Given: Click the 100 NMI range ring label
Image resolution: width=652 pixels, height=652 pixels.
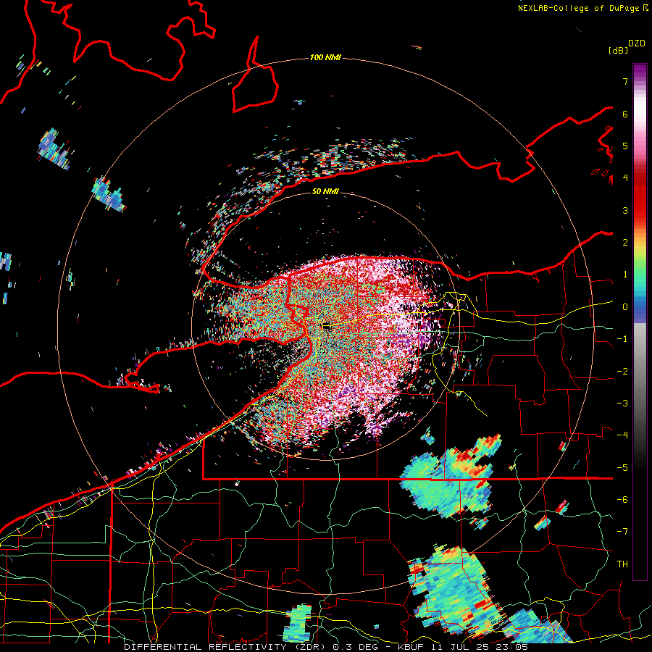Looking at the screenshot, I should [x=325, y=57].
